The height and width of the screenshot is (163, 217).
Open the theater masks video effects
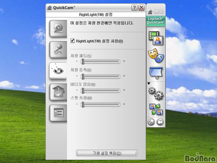[156, 56]
